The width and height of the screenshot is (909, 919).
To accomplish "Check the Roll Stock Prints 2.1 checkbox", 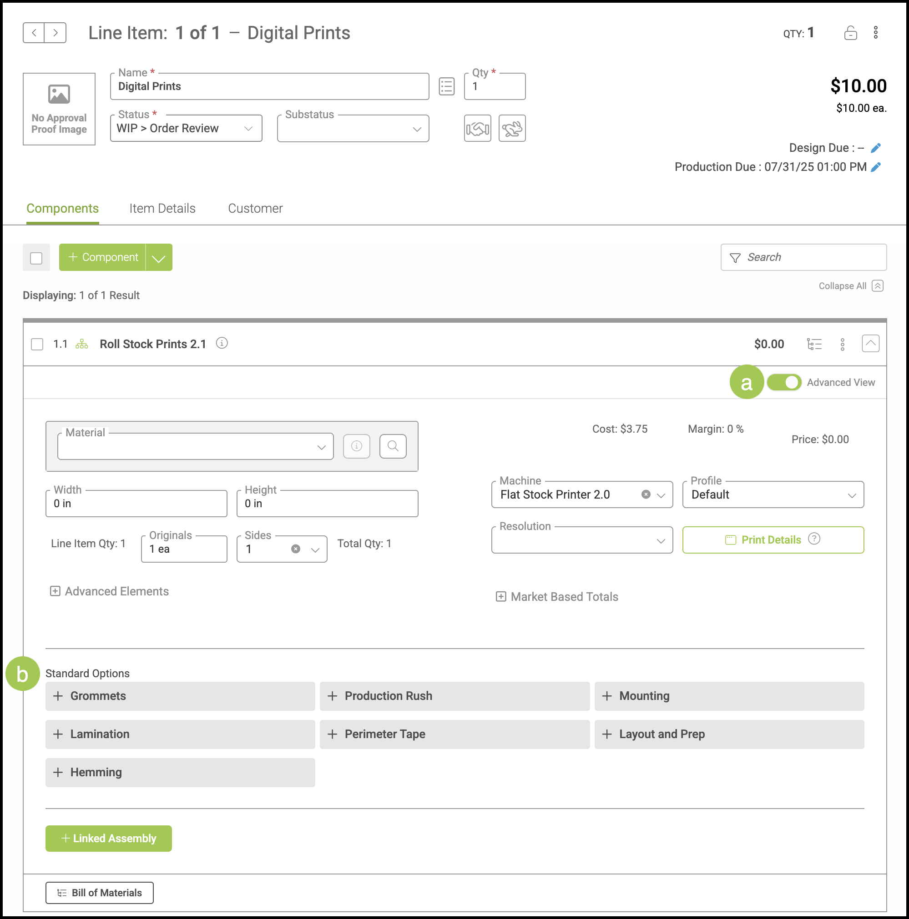I will [37, 344].
